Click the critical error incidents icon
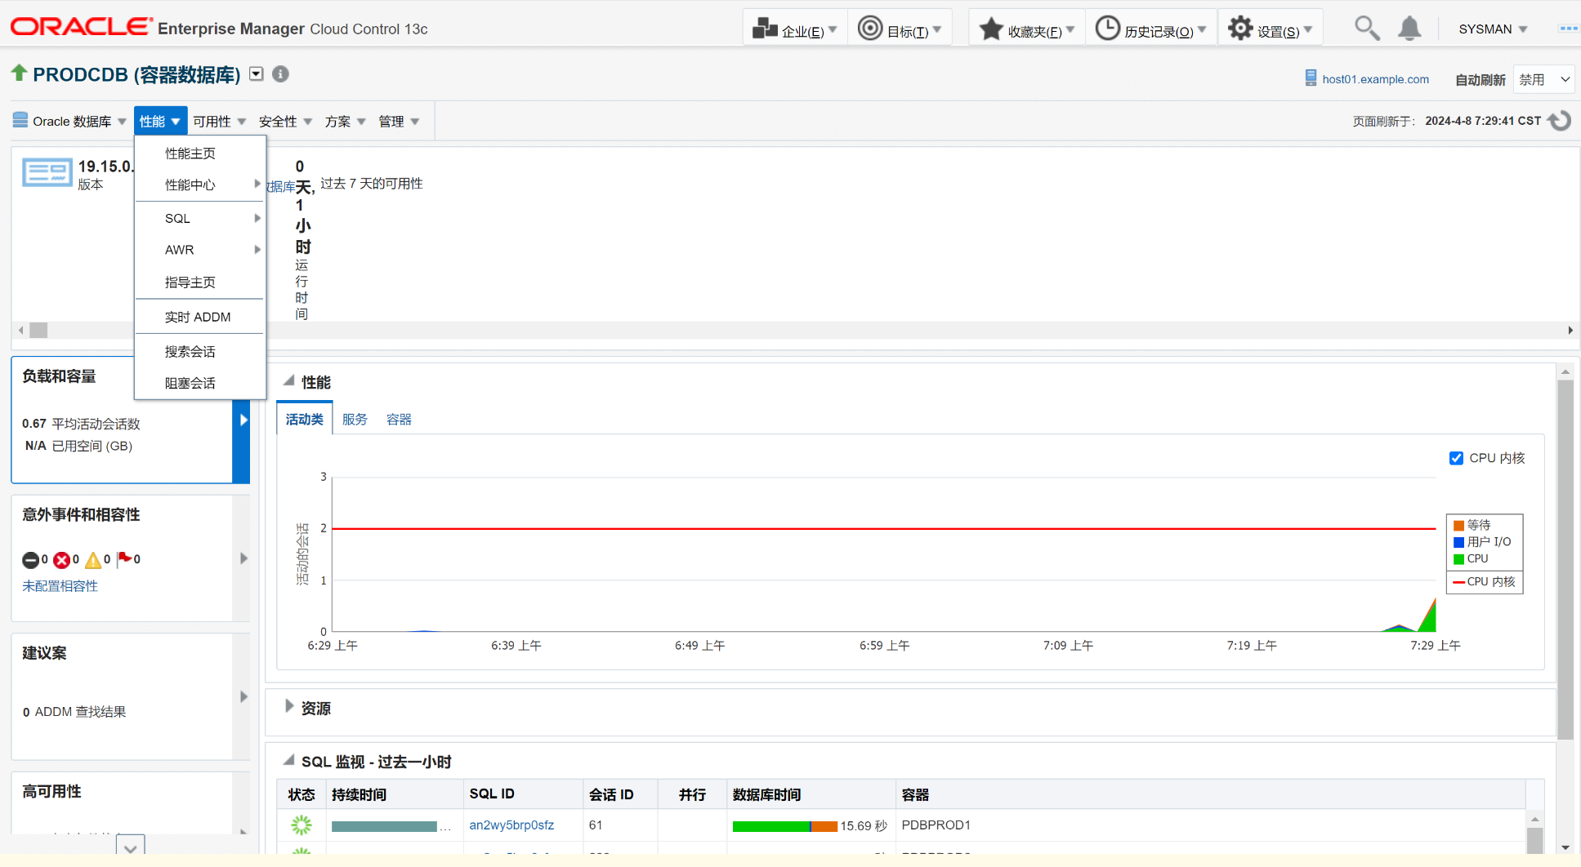The width and height of the screenshot is (1581, 867). pyautogui.click(x=61, y=560)
